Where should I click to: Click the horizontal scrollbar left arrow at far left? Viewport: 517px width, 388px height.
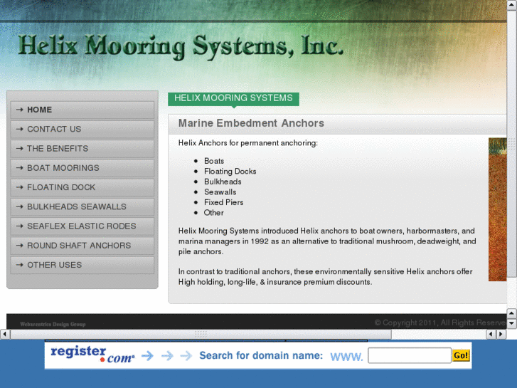[x=4, y=334]
